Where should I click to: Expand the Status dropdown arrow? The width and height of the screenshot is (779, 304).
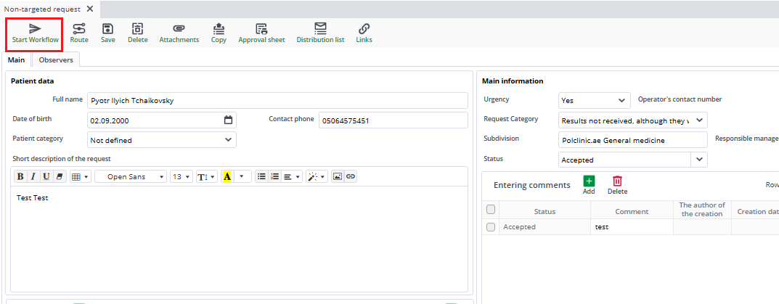[x=699, y=160]
